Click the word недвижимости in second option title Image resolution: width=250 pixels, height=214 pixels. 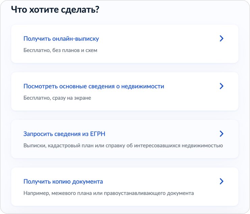click(x=143, y=86)
